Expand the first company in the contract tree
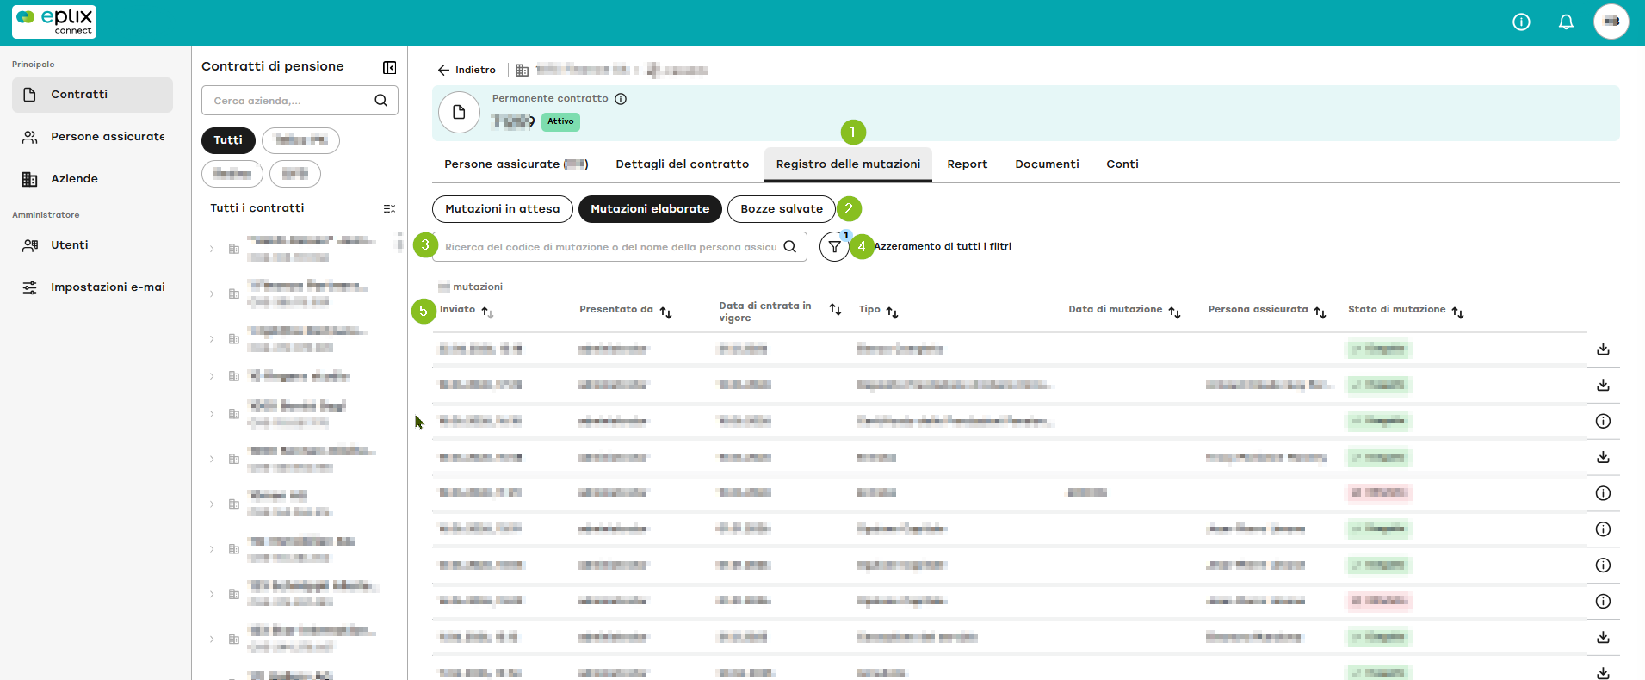 click(212, 249)
